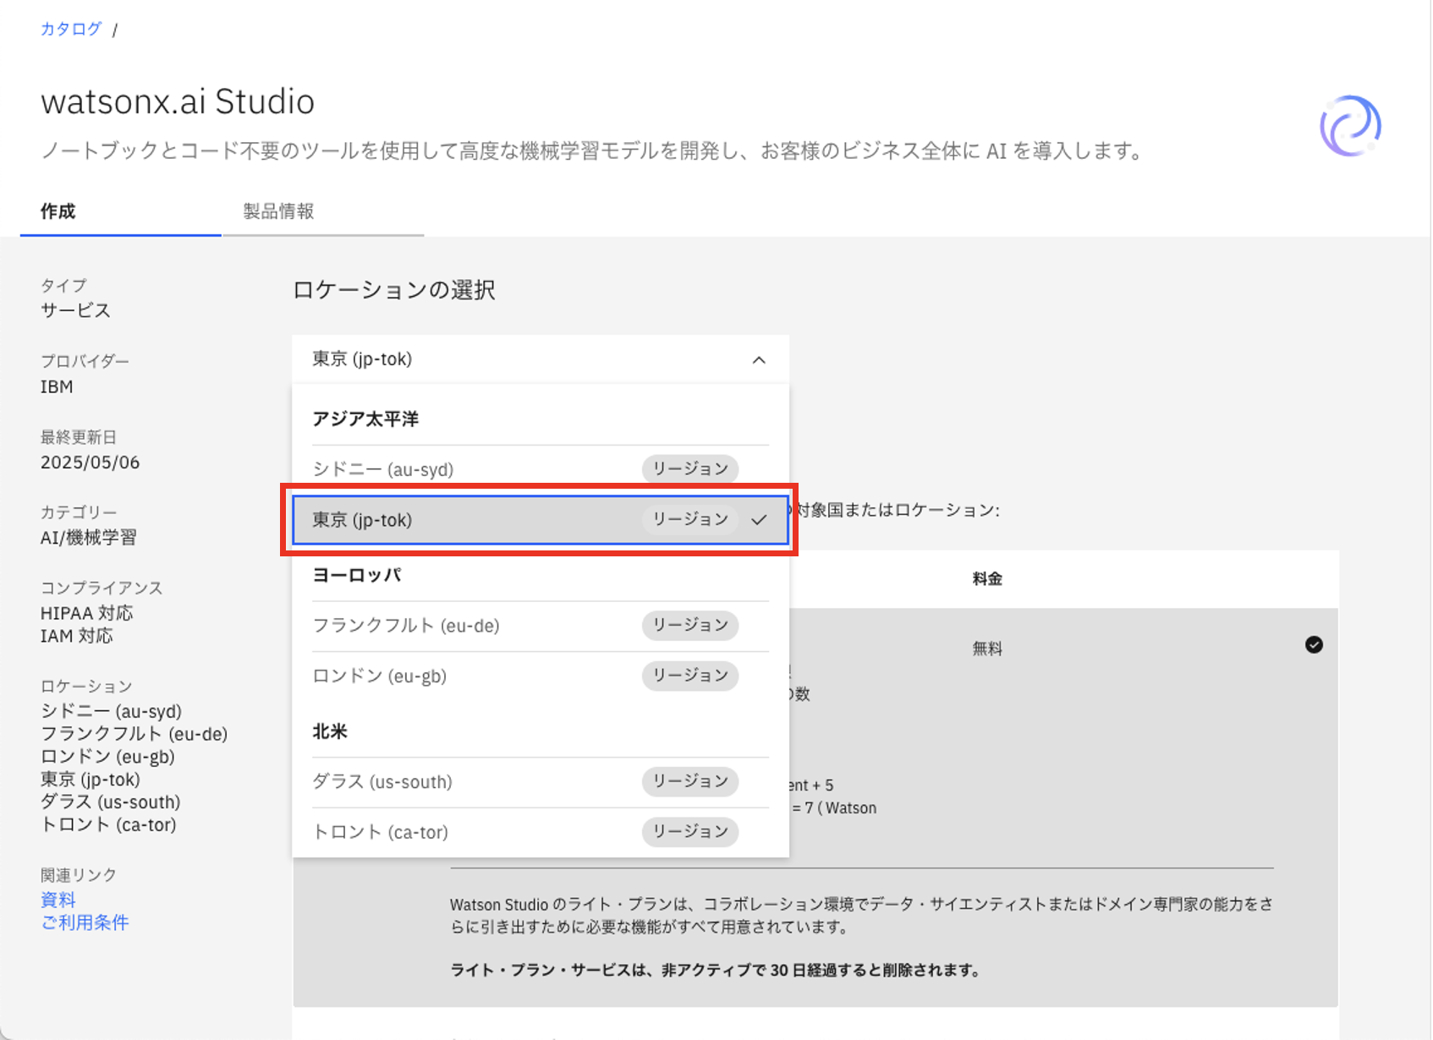Click the 無料 price in plan row

(987, 649)
